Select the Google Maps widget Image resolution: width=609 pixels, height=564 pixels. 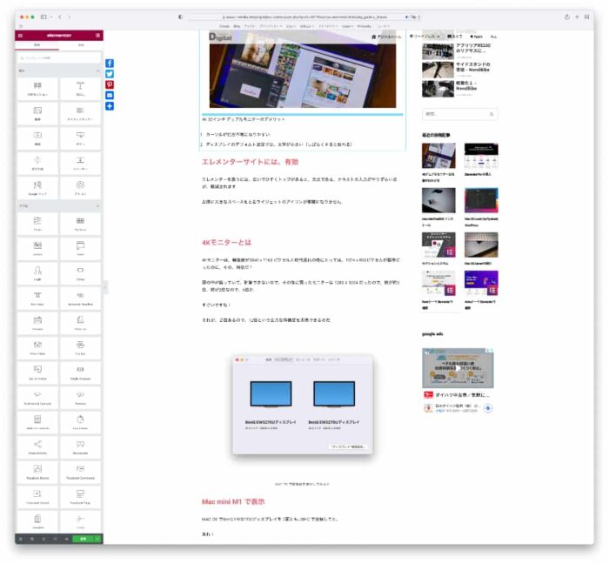coord(37,187)
